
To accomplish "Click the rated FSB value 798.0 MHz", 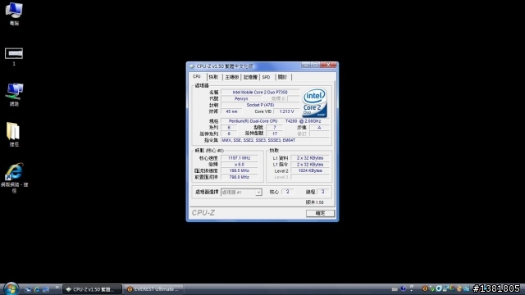I will pyautogui.click(x=239, y=177).
